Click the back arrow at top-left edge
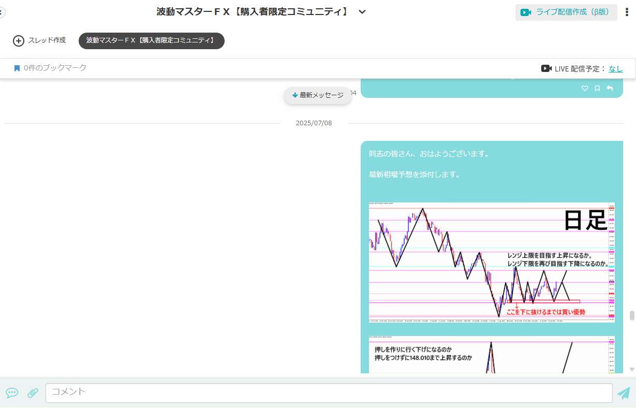 click(2, 12)
